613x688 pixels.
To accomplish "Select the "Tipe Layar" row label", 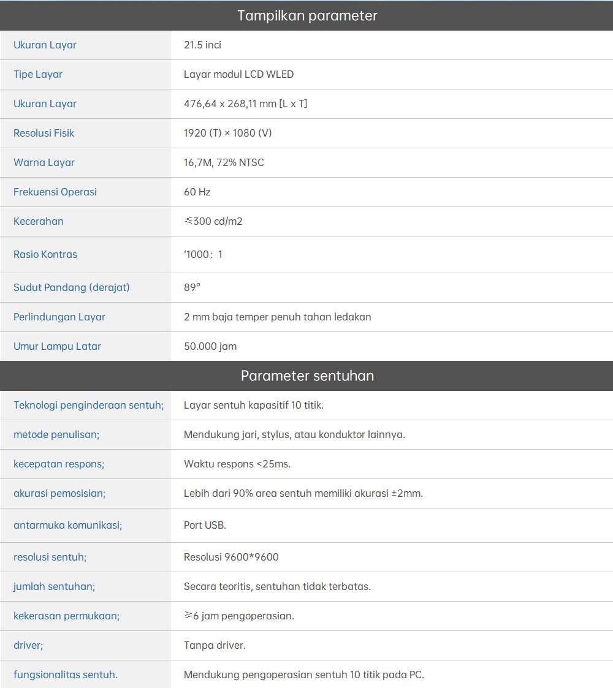I will [38, 74].
